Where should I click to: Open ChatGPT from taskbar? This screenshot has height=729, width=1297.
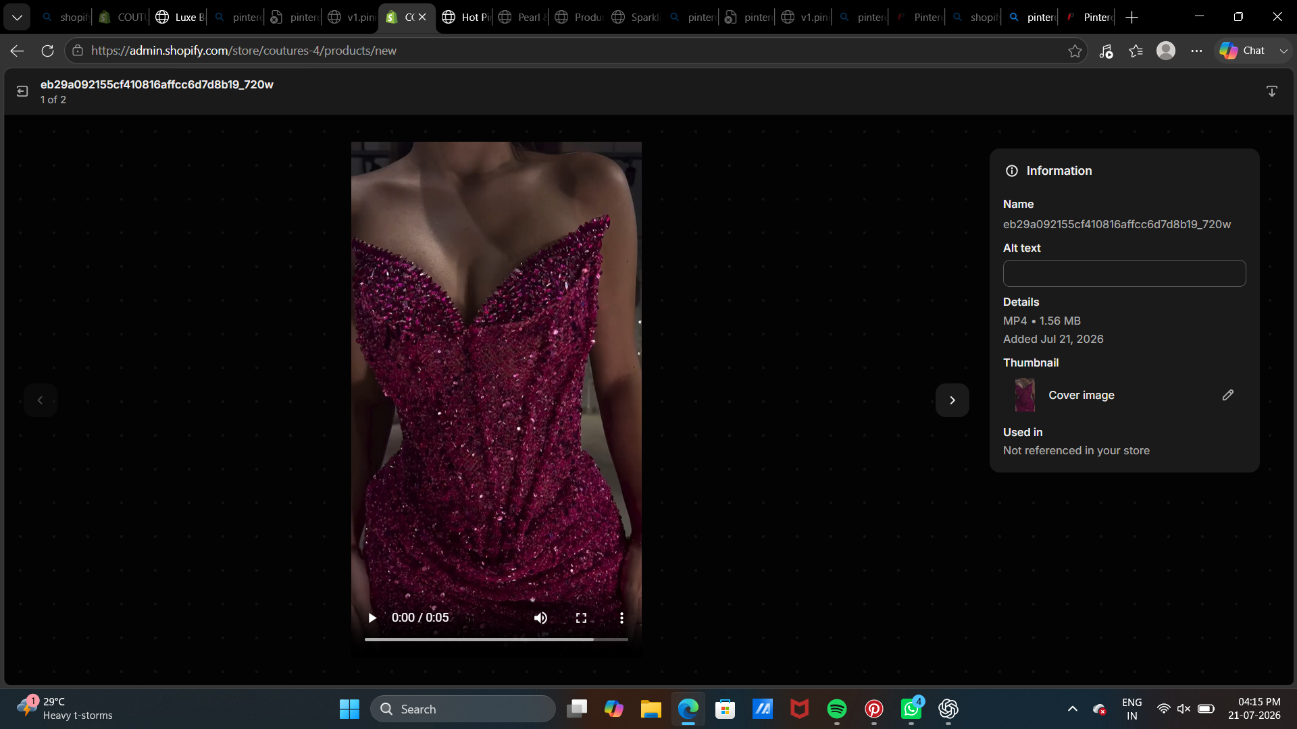click(x=948, y=709)
